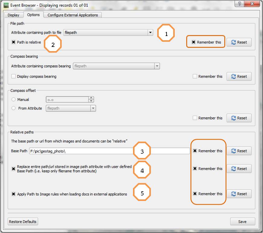Decrease the manual compass offset with down arrow

91,101
